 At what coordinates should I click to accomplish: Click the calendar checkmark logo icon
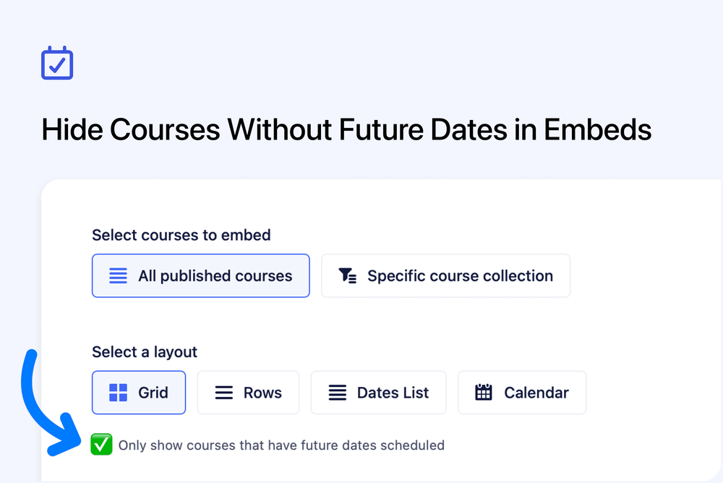[56, 63]
